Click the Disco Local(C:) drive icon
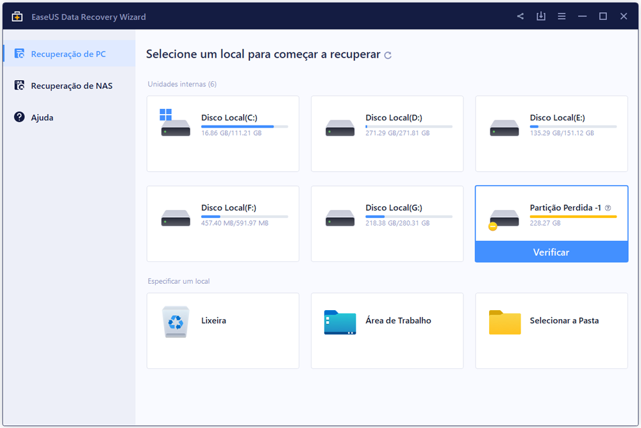Screen dimensions: 641x428 coord(176,122)
